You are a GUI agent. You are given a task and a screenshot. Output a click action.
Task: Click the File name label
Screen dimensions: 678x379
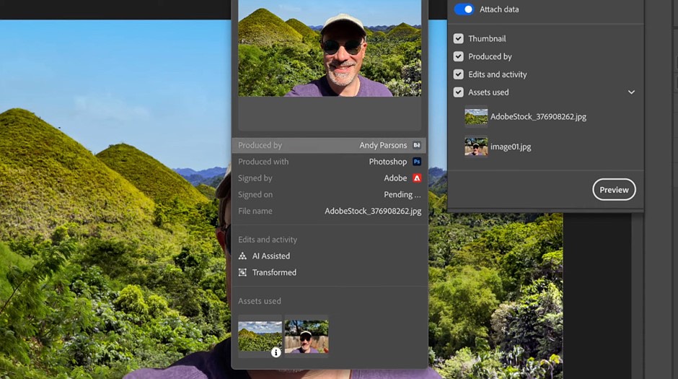pyautogui.click(x=255, y=211)
